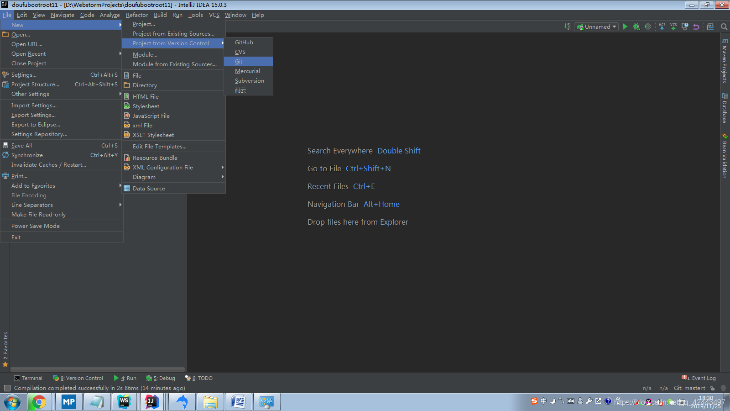
Task: Toggle the read-only lock icon in status bar
Action: (x=713, y=388)
